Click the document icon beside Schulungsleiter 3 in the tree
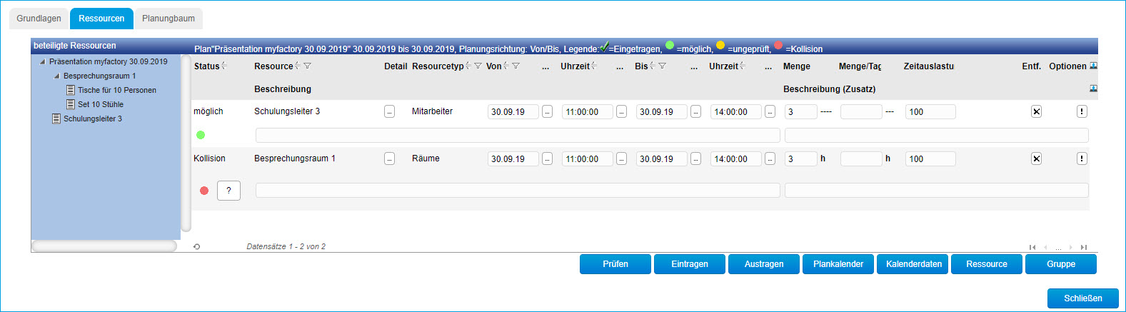This screenshot has width=1126, height=312. click(x=56, y=119)
